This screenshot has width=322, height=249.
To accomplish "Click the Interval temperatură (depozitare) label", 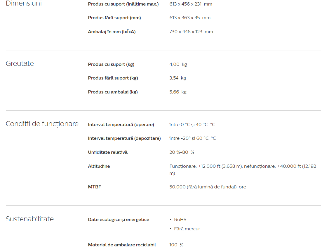I will click(x=124, y=138).
